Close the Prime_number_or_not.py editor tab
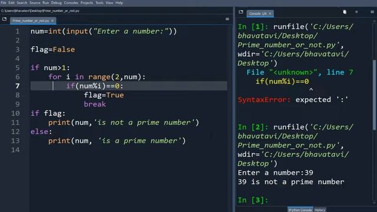The width and height of the screenshot is (377, 212). pos(52,21)
